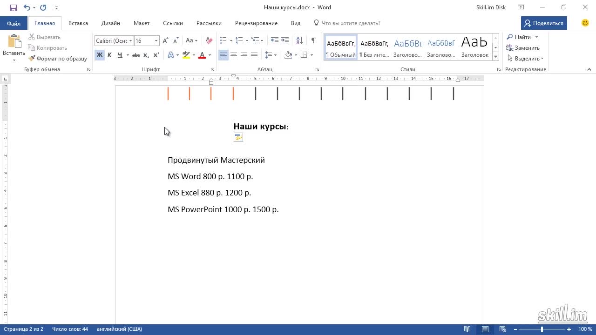Increase paragraph indent
The height and width of the screenshot is (335, 596).
coord(285,41)
